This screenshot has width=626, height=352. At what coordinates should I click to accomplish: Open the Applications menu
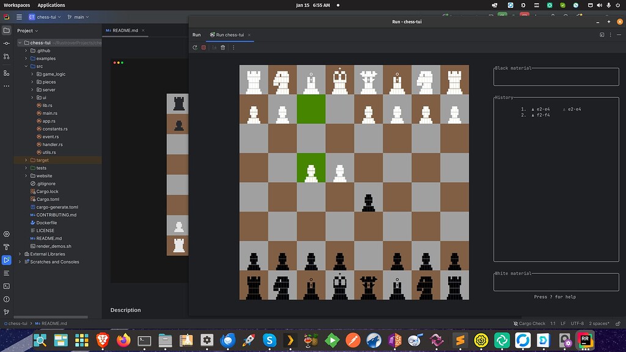51,5
